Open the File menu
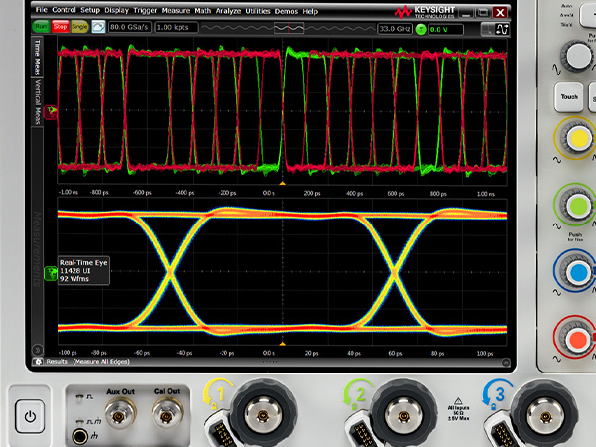The height and width of the screenshot is (447, 596). 41,10
